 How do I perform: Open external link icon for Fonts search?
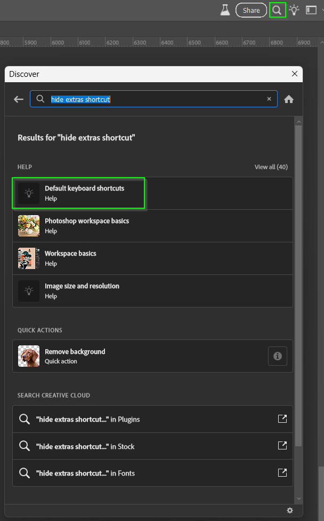pos(282,472)
